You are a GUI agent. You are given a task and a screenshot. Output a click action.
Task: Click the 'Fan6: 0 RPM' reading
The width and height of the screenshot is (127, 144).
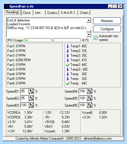(16, 83)
